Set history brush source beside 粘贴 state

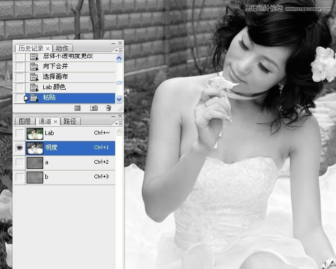tap(19, 97)
